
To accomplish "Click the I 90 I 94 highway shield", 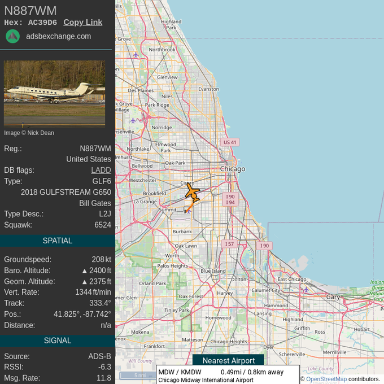I will point(230,199).
